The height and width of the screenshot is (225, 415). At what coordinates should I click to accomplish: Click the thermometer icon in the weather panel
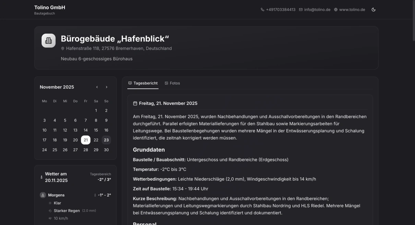(41, 177)
